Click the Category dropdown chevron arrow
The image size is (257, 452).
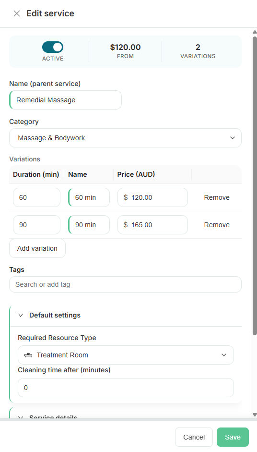click(x=233, y=138)
